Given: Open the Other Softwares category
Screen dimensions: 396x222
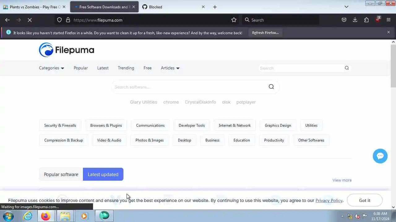Looking at the screenshot, I should [311, 140].
